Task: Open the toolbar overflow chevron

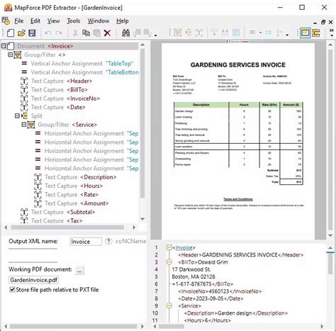Action: (x=332, y=33)
